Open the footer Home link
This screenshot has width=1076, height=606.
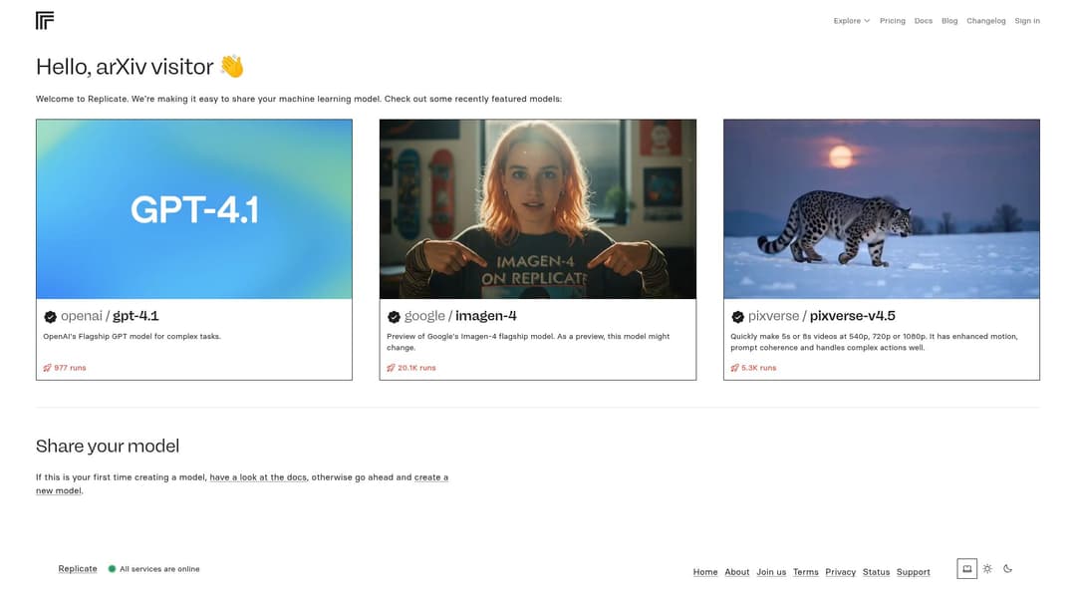click(x=704, y=572)
